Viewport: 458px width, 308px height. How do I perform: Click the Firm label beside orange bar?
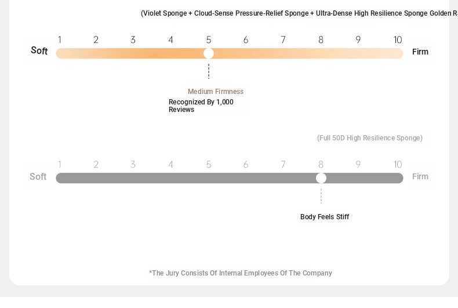[420, 52]
